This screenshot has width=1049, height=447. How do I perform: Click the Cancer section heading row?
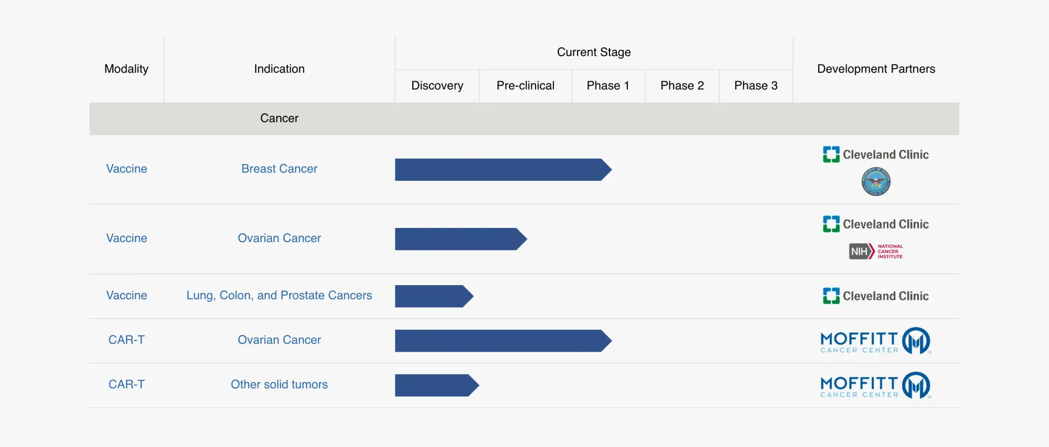click(x=279, y=118)
